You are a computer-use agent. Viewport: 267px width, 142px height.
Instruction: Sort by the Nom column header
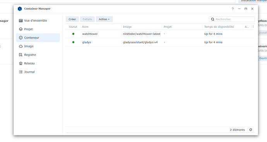[x=101, y=27]
